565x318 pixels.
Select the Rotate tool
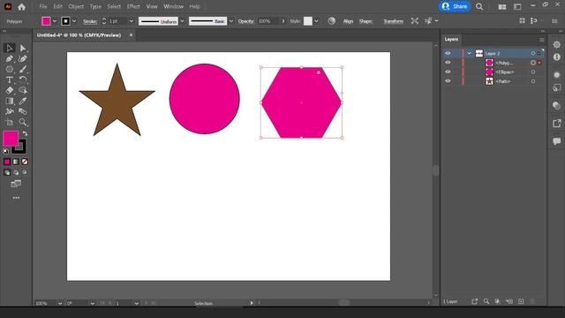point(23,79)
